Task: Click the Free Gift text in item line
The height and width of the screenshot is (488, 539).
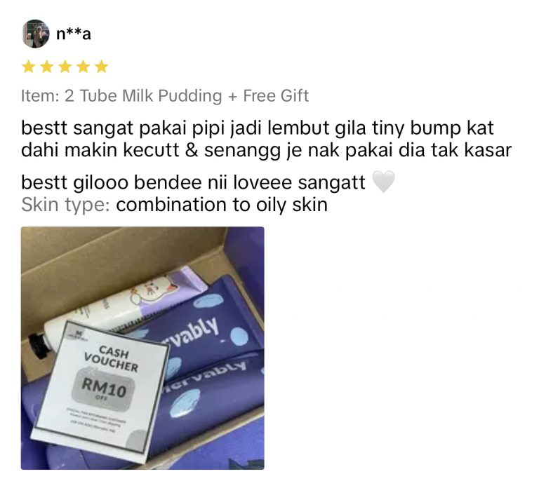Action: click(x=276, y=96)
